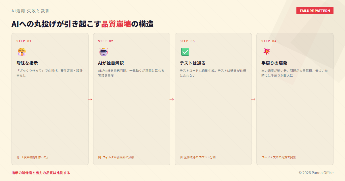Click the 手戻りの爆発 card heading
Image resolution: width=345 pixels, height=181 pixels.
274,63
